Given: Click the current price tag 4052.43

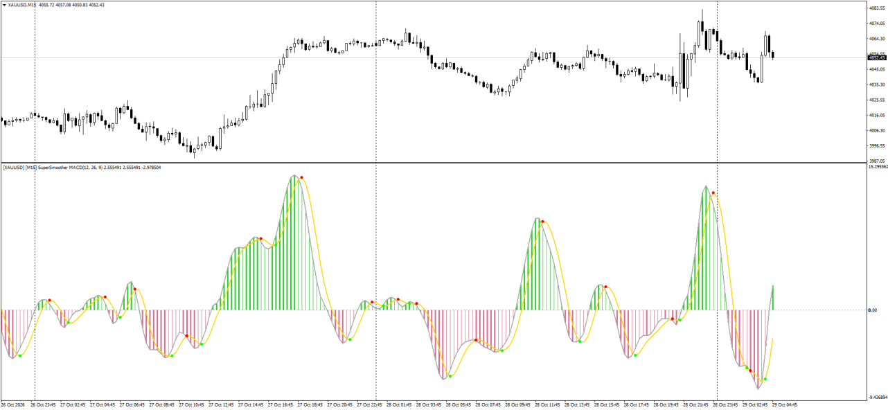Looking at the screenshot, I should pyautogui.click(x=878, y=57).
